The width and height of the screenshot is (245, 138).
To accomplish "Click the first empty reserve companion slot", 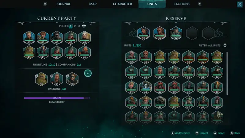I will [192, 33].
